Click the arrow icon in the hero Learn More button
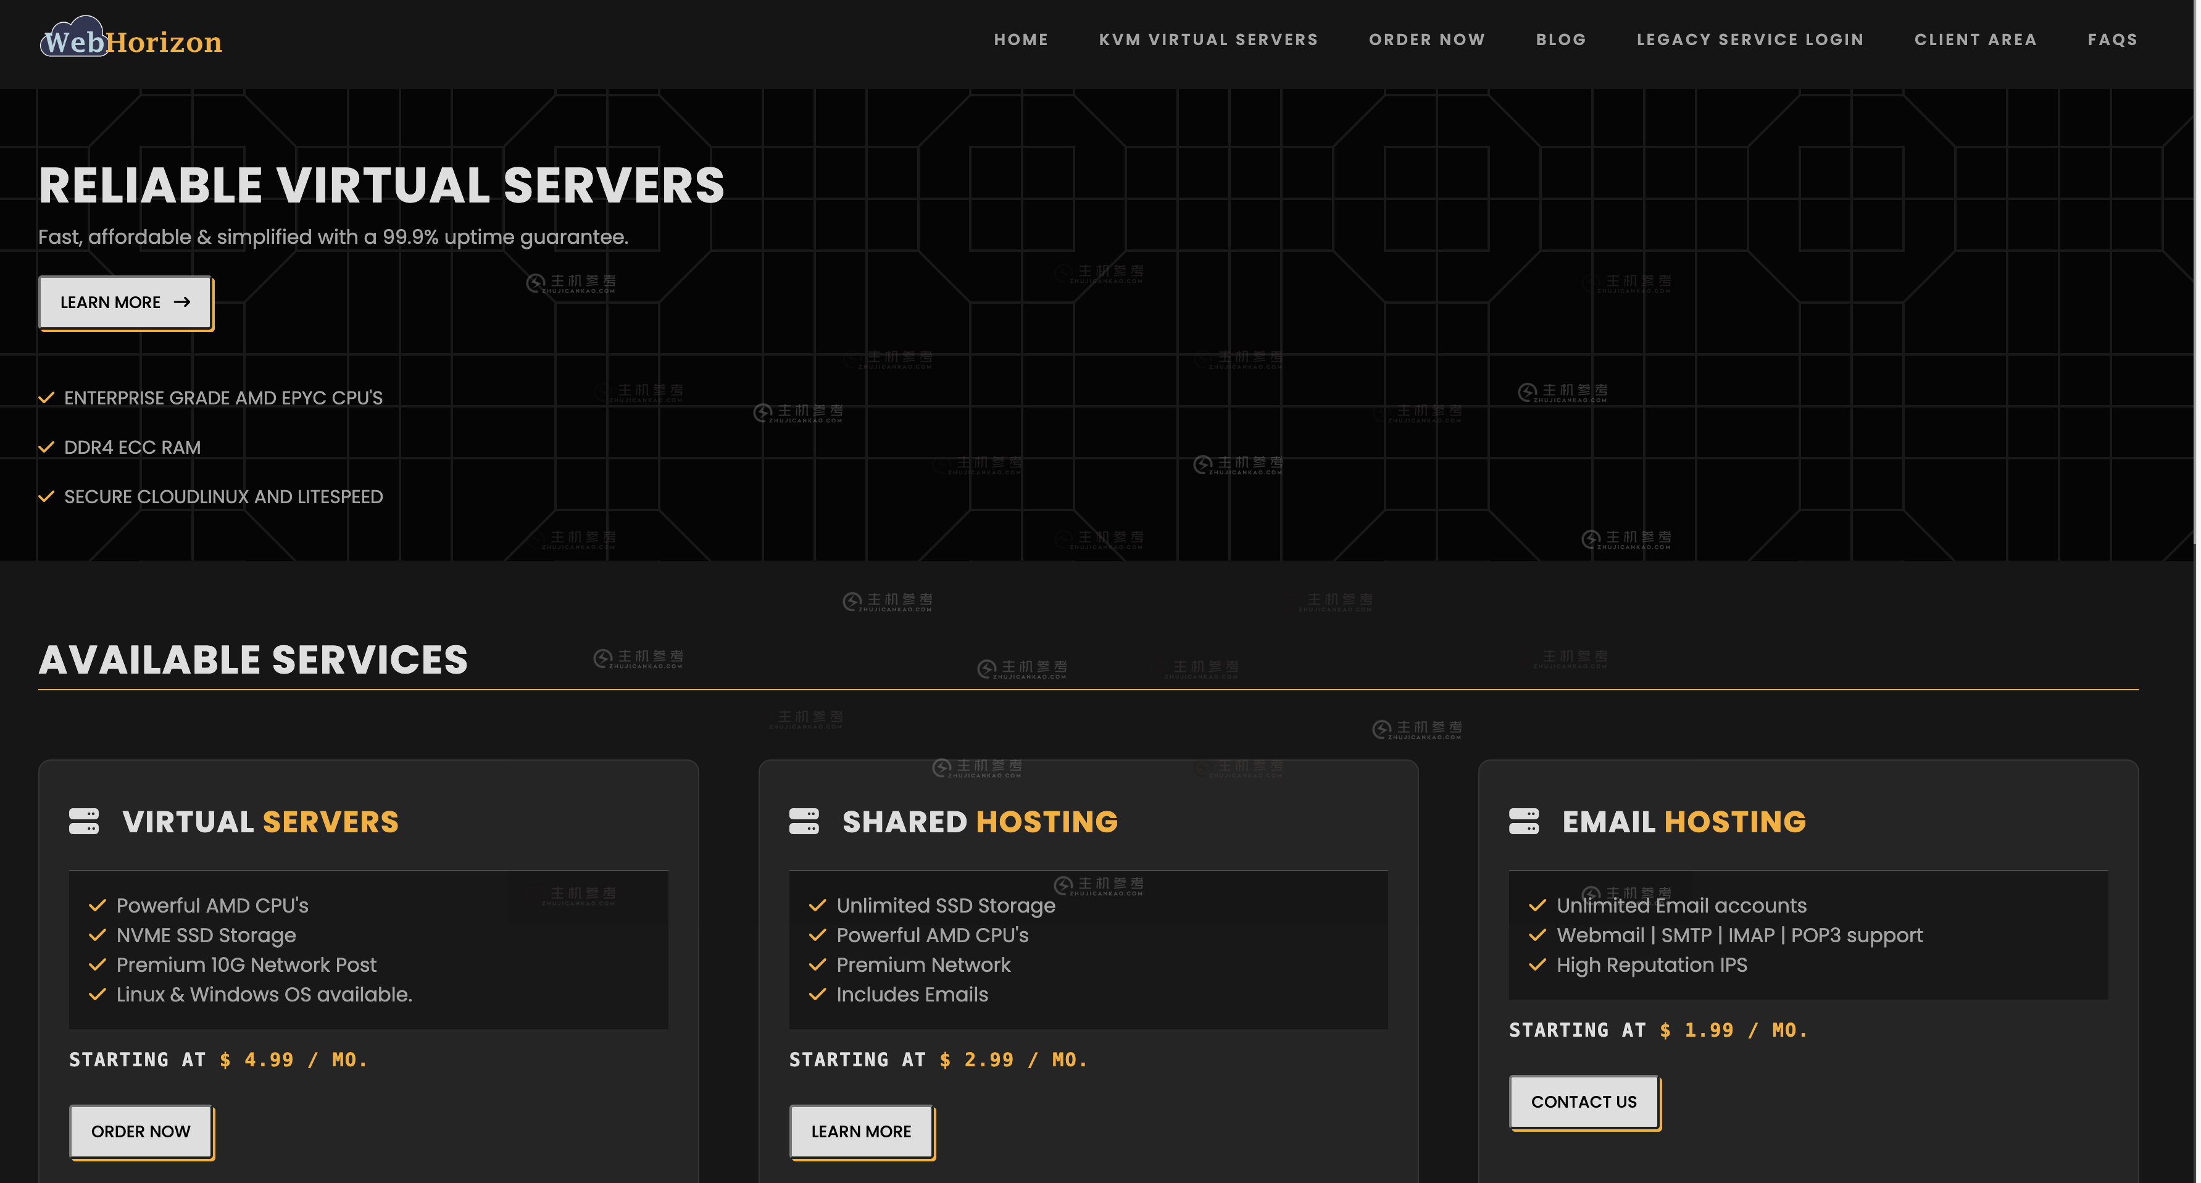2201x1183 pixels. point(182,303)
